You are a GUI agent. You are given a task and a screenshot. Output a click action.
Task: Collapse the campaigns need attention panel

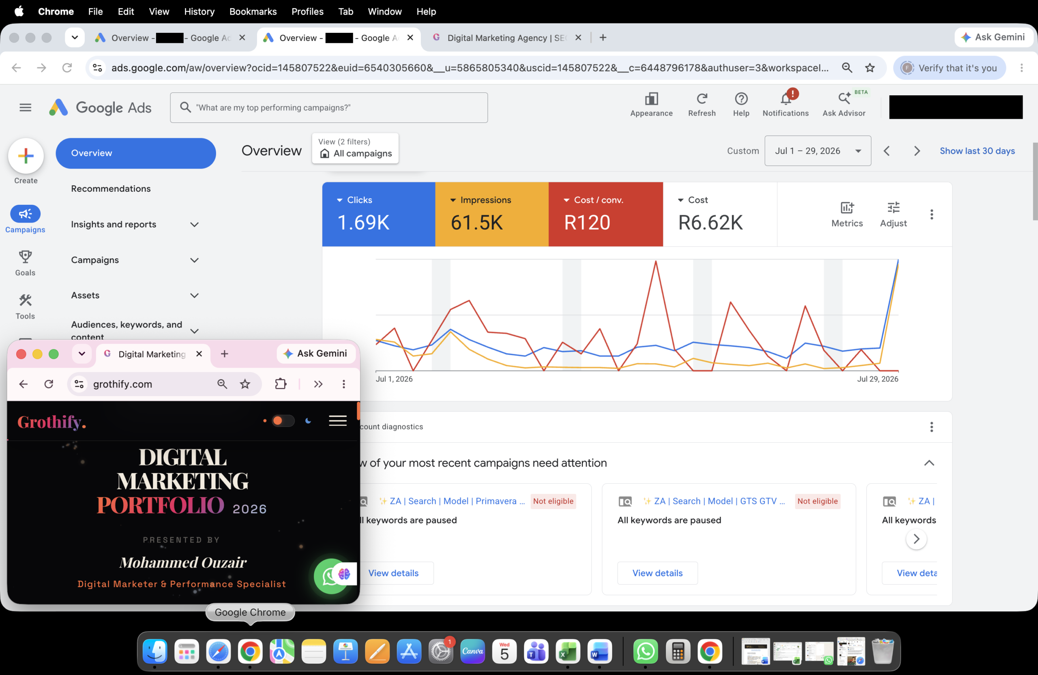click(929, 463)
